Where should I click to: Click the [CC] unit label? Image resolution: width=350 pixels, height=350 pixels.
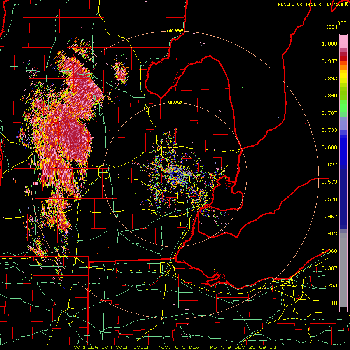332,27
